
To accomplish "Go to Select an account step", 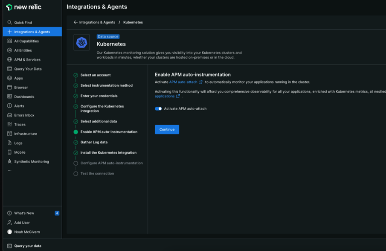I will point(96,75).
